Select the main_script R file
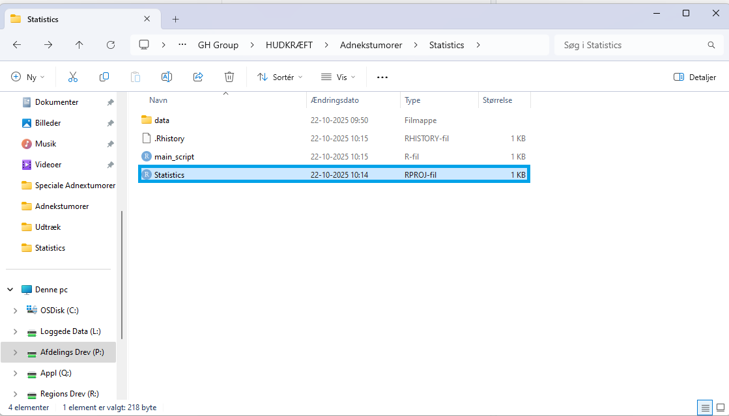The width and height of the screenshot is (729, 416). 174,157
